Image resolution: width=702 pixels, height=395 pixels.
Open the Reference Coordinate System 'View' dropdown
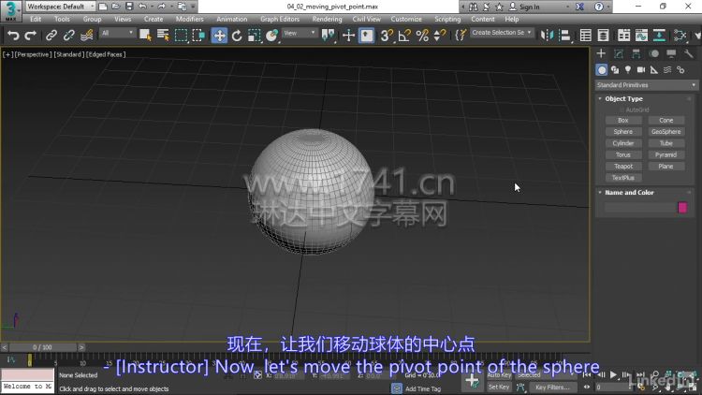click(x=300, y=33)
